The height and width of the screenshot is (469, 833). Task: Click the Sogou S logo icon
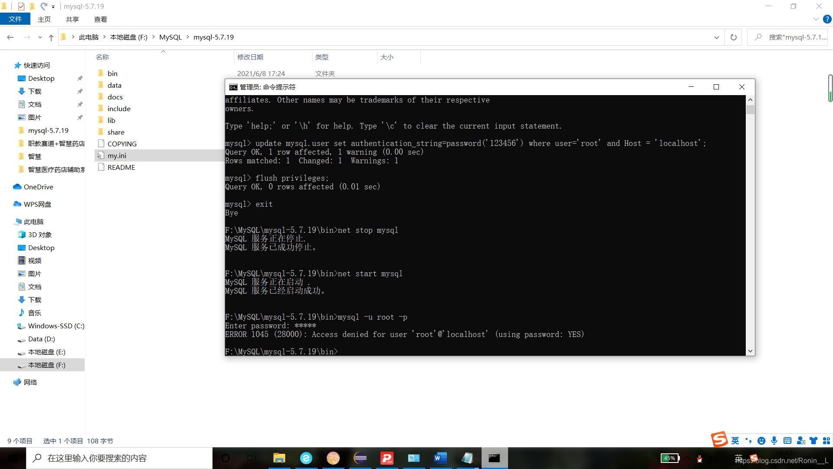[x=719, y=439]
